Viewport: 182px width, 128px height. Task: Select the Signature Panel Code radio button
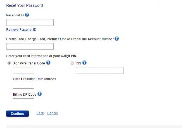(9, 63)
